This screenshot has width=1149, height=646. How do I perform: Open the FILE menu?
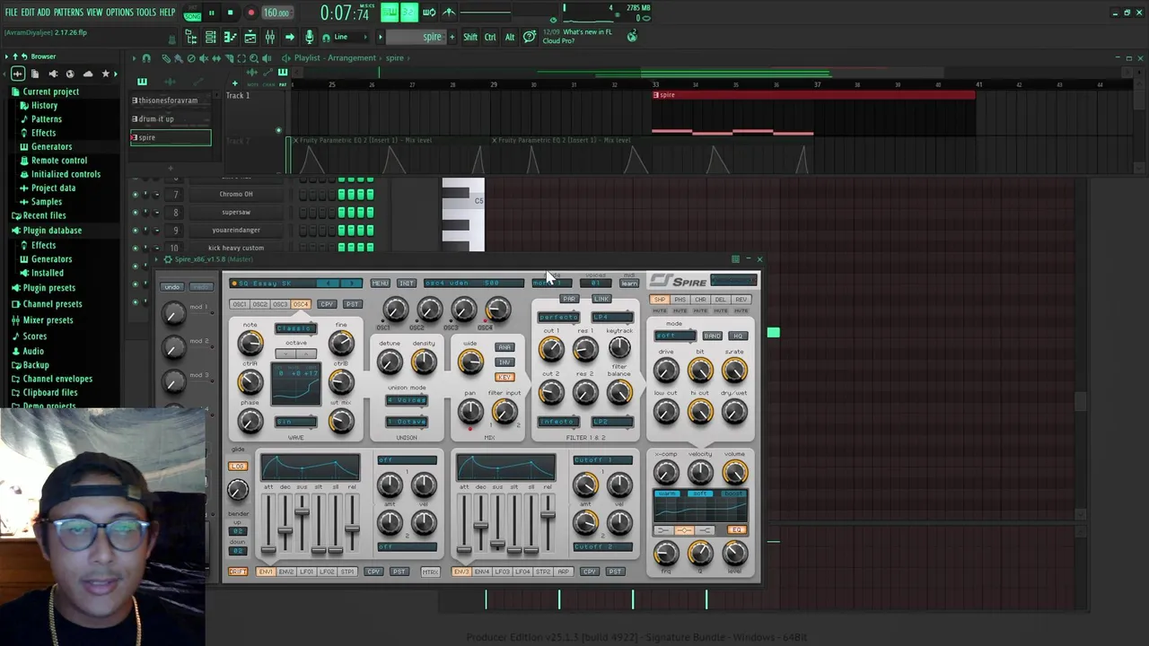[12, 13]
